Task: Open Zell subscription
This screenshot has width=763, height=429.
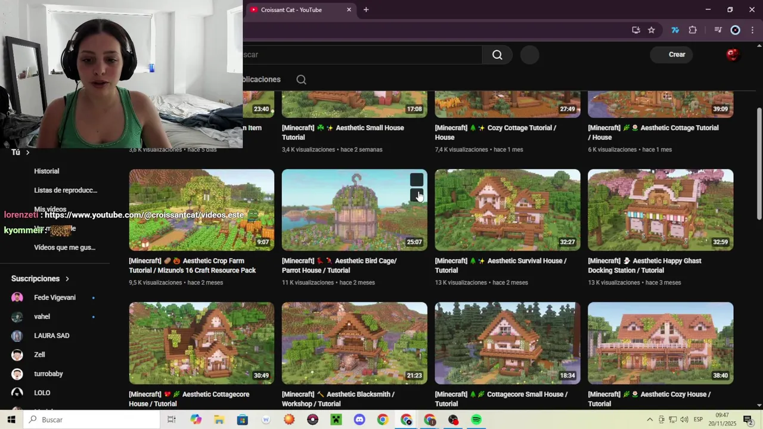Action: coord(39,355)
